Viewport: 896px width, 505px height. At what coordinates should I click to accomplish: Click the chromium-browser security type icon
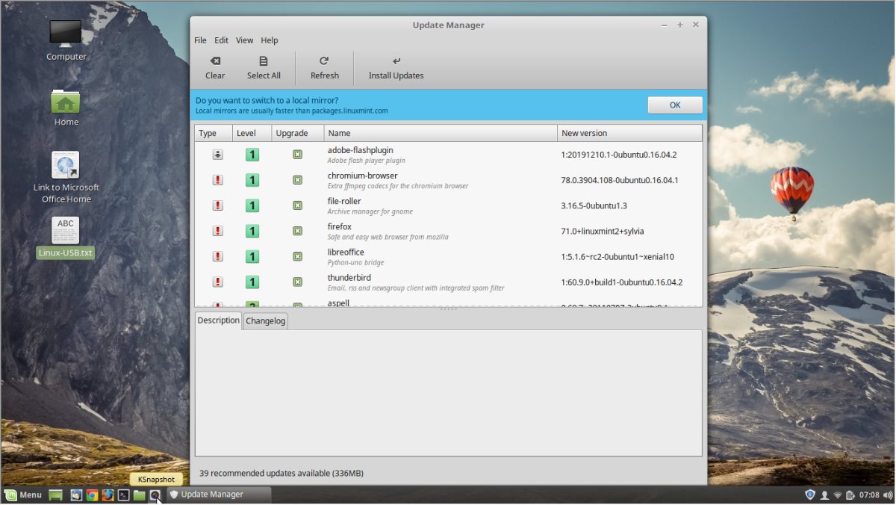point(217,180)
